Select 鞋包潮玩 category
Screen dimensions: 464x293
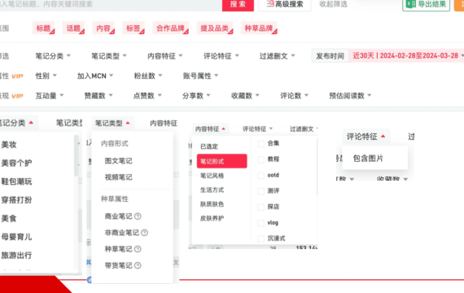(16, 181)
